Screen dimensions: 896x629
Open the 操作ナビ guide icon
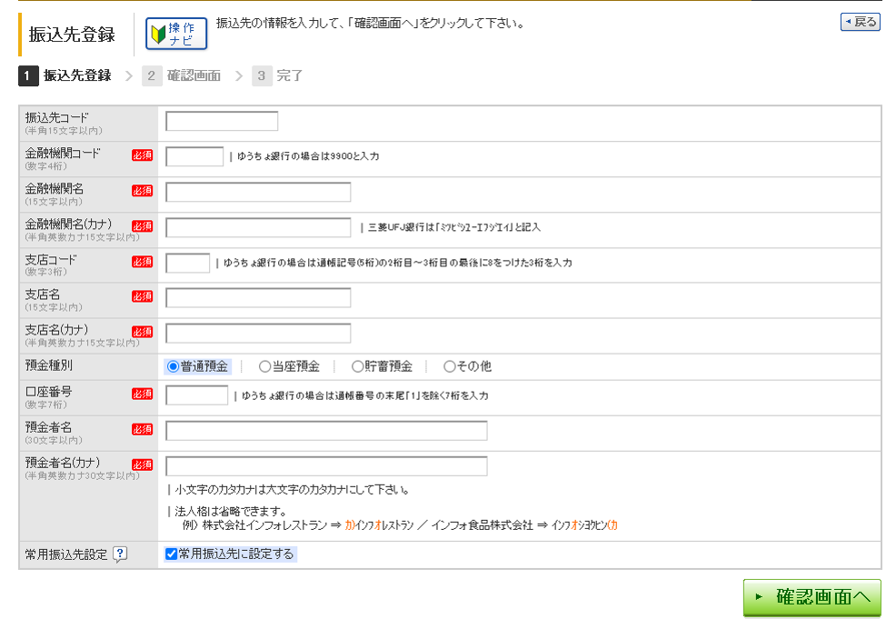[x=176, y=34]
